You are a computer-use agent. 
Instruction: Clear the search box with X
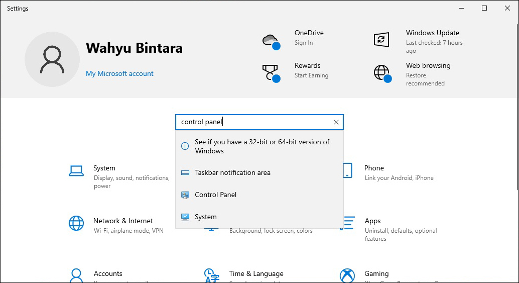point(336,122)
